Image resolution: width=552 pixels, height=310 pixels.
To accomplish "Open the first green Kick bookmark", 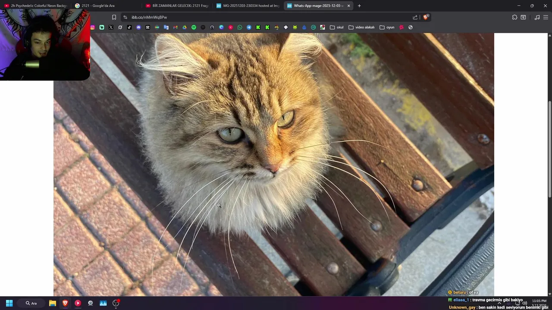I will click(258, 27).
